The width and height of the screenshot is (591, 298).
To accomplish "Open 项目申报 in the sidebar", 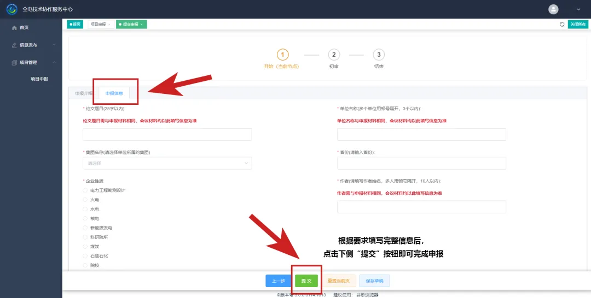I will [x=39, y=79].
